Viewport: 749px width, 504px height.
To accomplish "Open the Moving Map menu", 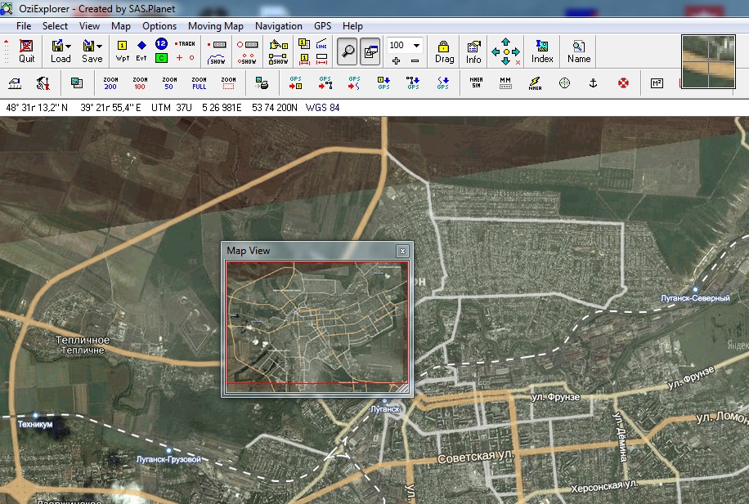I will pos(216,26).
